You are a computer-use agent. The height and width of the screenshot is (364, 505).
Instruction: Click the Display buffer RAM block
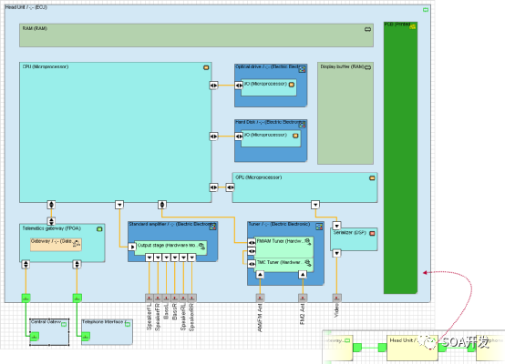(345, 113)
